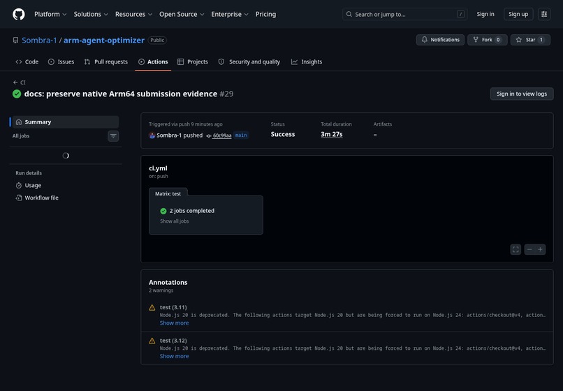Click the Public visibility badge

[157, 40]
